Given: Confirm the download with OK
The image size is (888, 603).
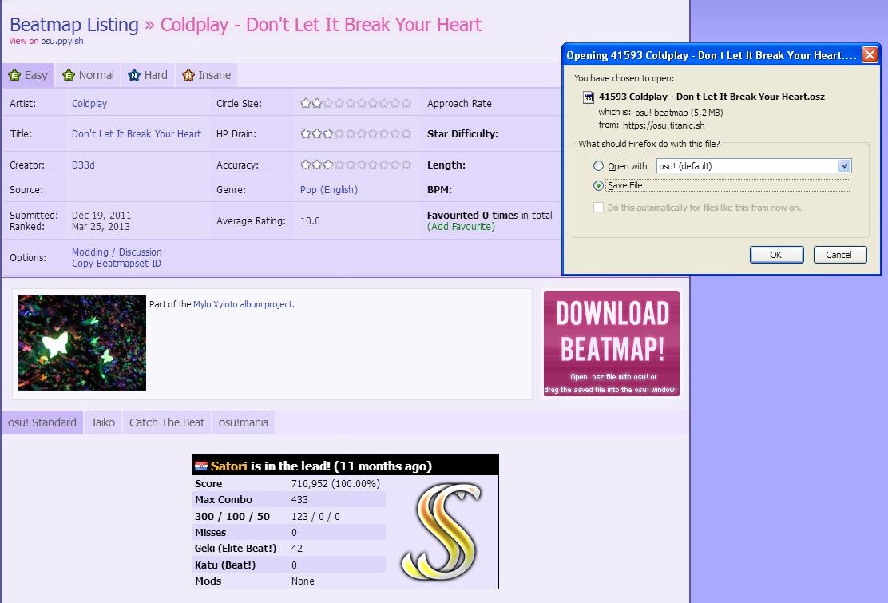Looking at the screenshot, I should click(x=776, y=255).
